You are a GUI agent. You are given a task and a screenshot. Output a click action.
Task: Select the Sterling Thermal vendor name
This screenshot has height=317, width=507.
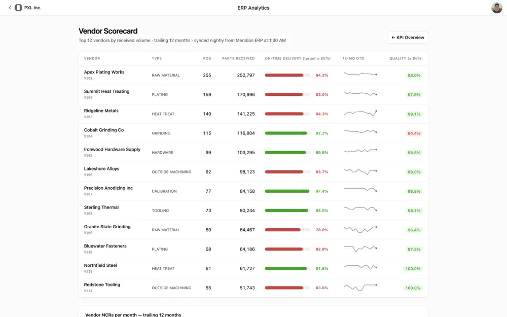click(101, 207)
